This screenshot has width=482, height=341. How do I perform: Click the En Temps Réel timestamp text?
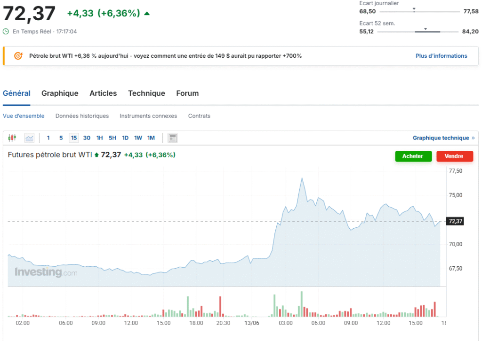tap(45, 31)
